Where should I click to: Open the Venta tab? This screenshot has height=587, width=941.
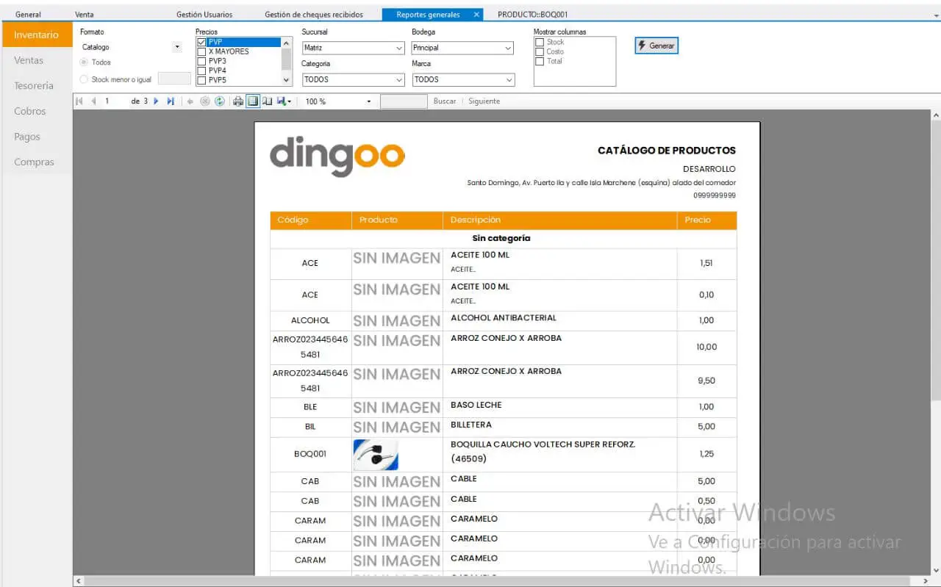click(85, 15)
